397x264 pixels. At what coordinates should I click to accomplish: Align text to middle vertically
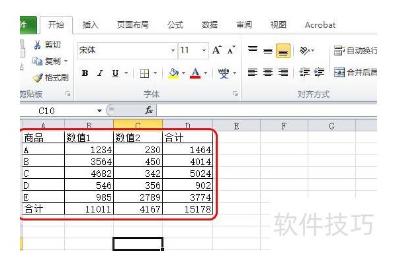(x=268, y=51)
